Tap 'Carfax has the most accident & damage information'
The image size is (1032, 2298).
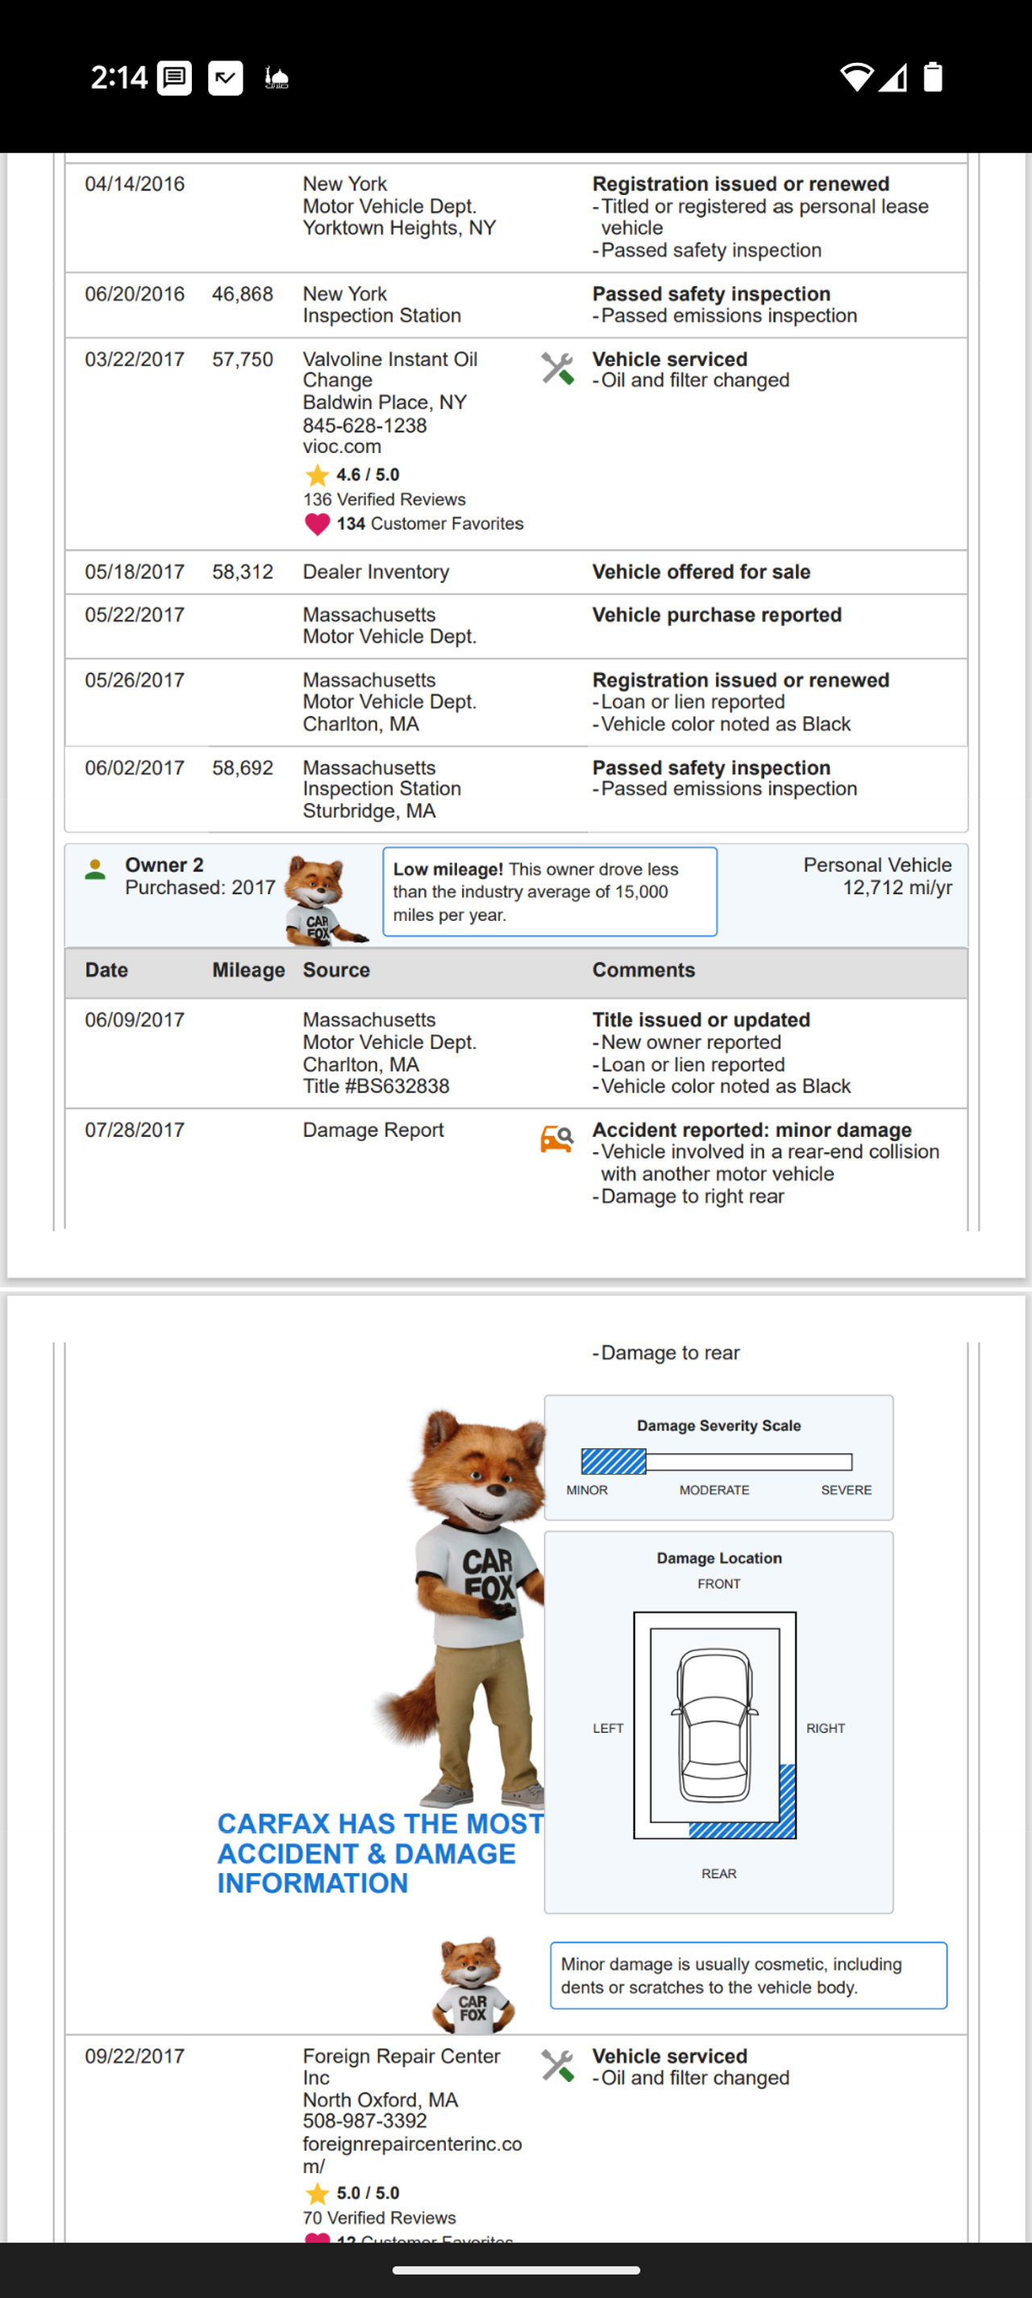pyautogui.click(x=380, y=1853)
